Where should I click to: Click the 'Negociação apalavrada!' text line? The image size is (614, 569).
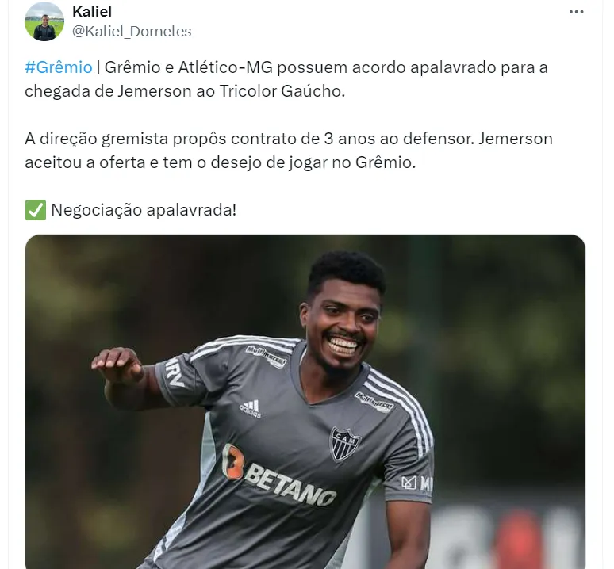click(144, 210)
